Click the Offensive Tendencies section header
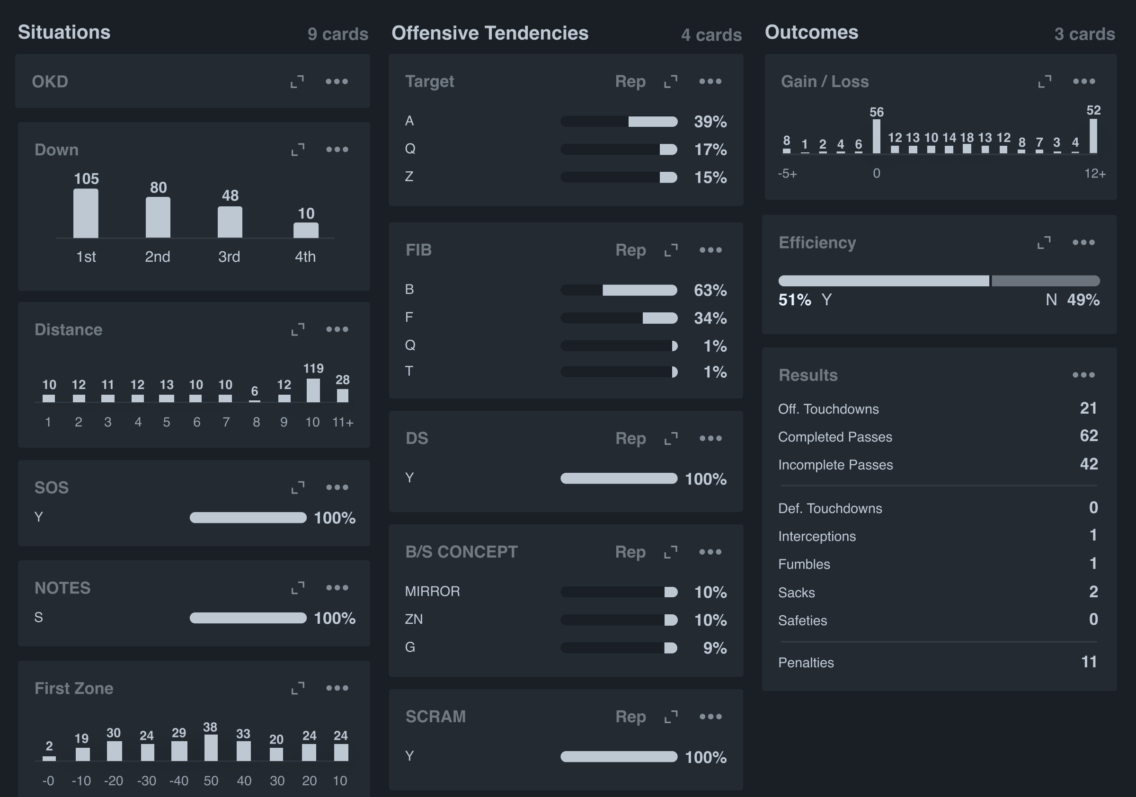The image size is (1136, 797). pyautogui.click(x=490, y=33)
